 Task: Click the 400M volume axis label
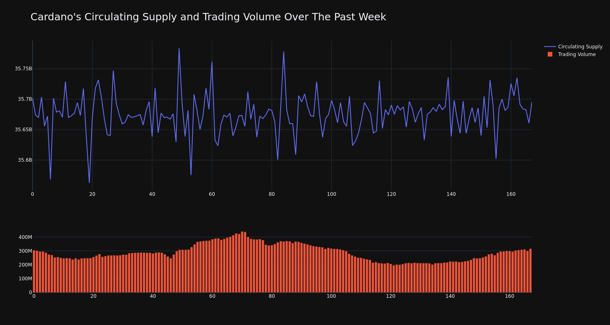point(25,237)
